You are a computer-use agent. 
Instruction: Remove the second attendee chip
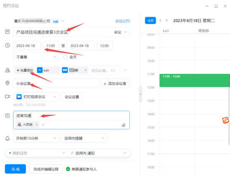pos(85,70)
